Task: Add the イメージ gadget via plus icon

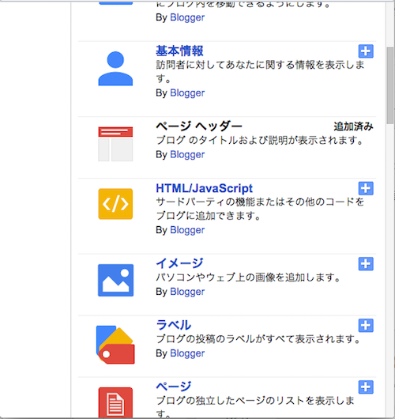Action: tap(366, 264)
